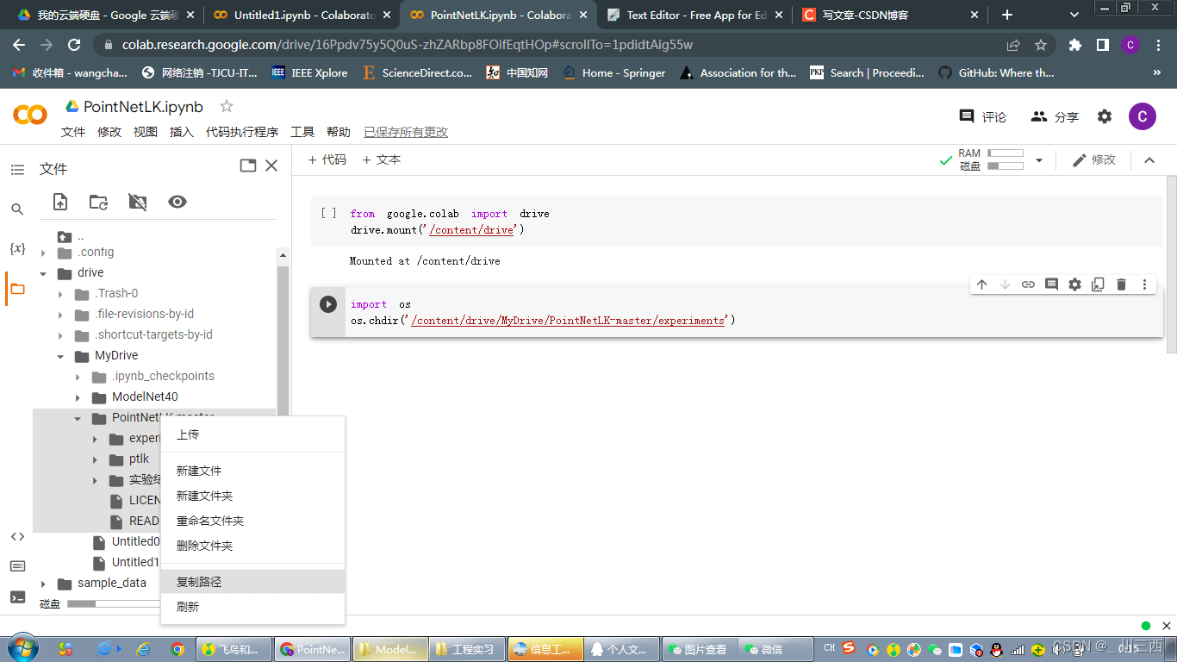1177x662 pixels.
Task: Expand the sample_data folder
Action: (x=43, y=584)
